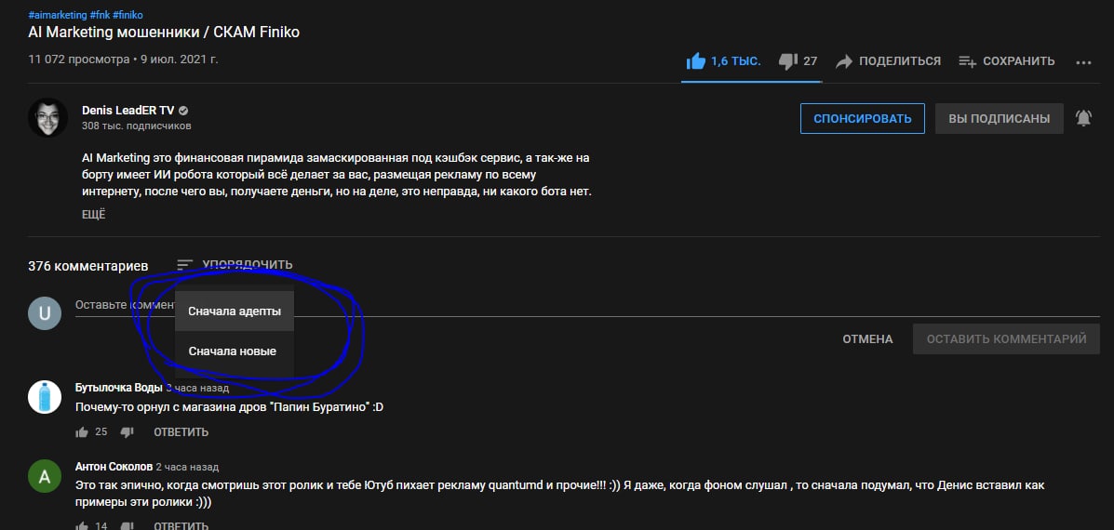Image resolution: width=1114 pixels, height=530 pixels.
Task: Click '308 тыс. подписчиков' text
Action: click(137, 126)
